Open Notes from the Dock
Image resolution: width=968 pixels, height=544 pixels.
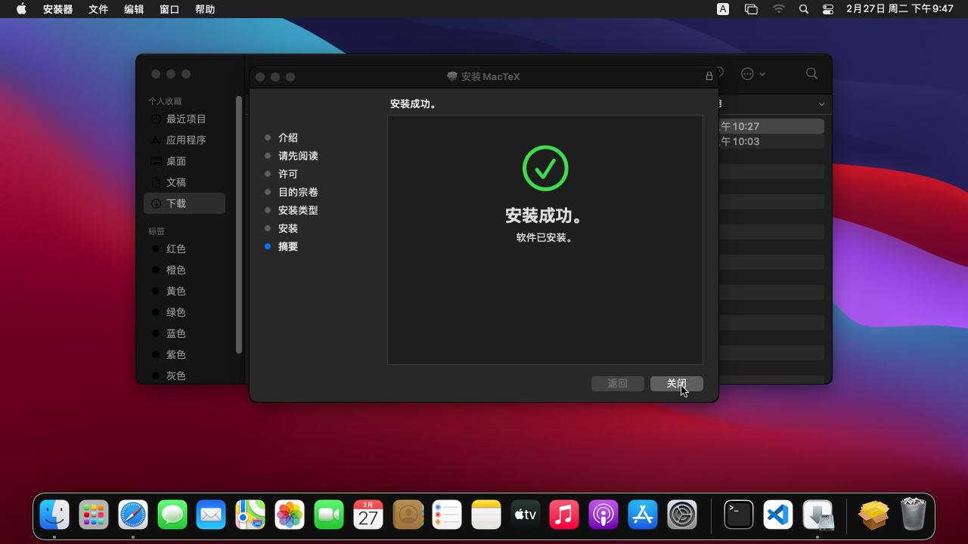(x=486, y=515)
